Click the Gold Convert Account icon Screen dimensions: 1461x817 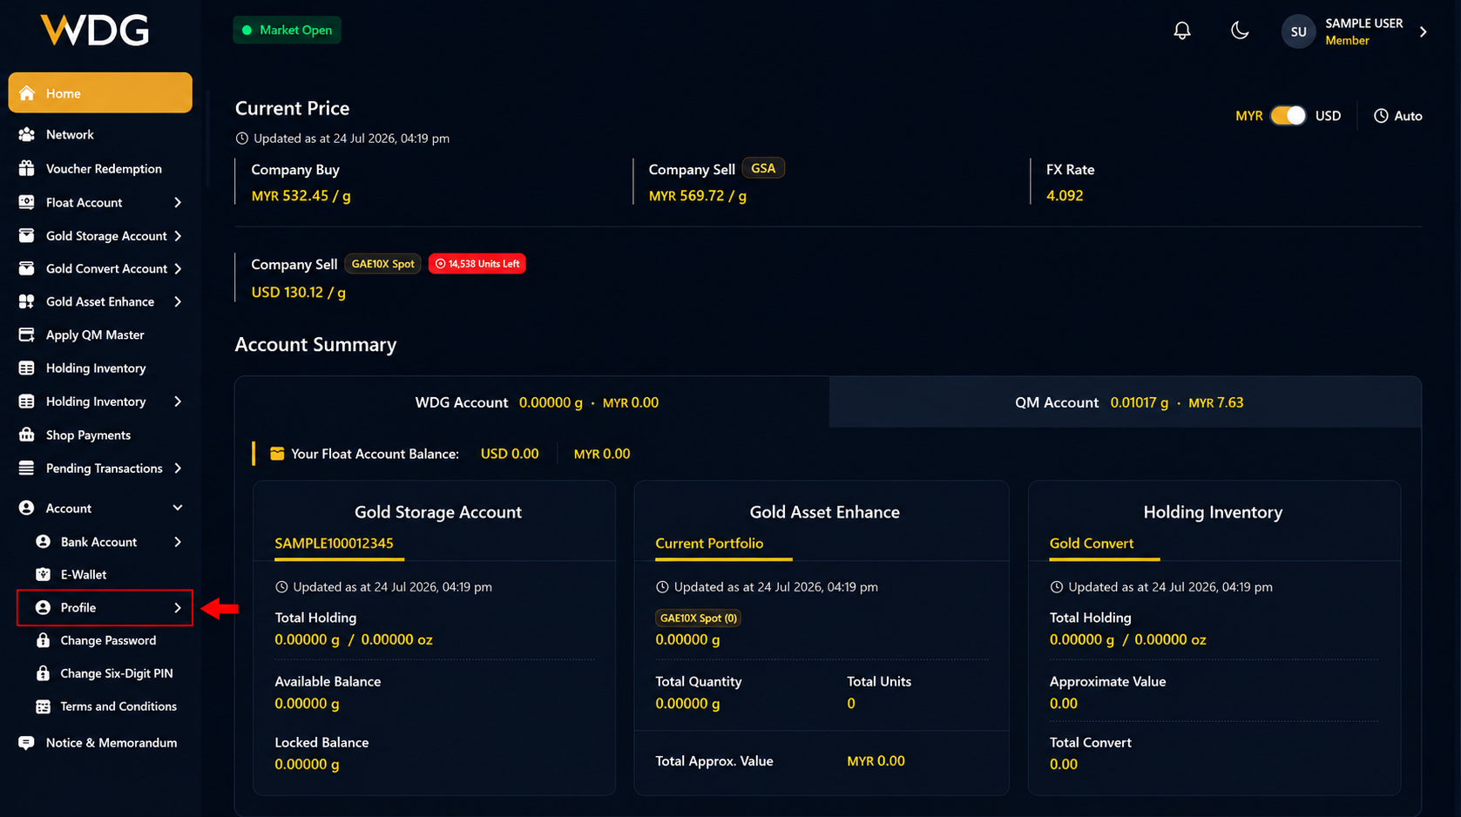tap(27, 269)
